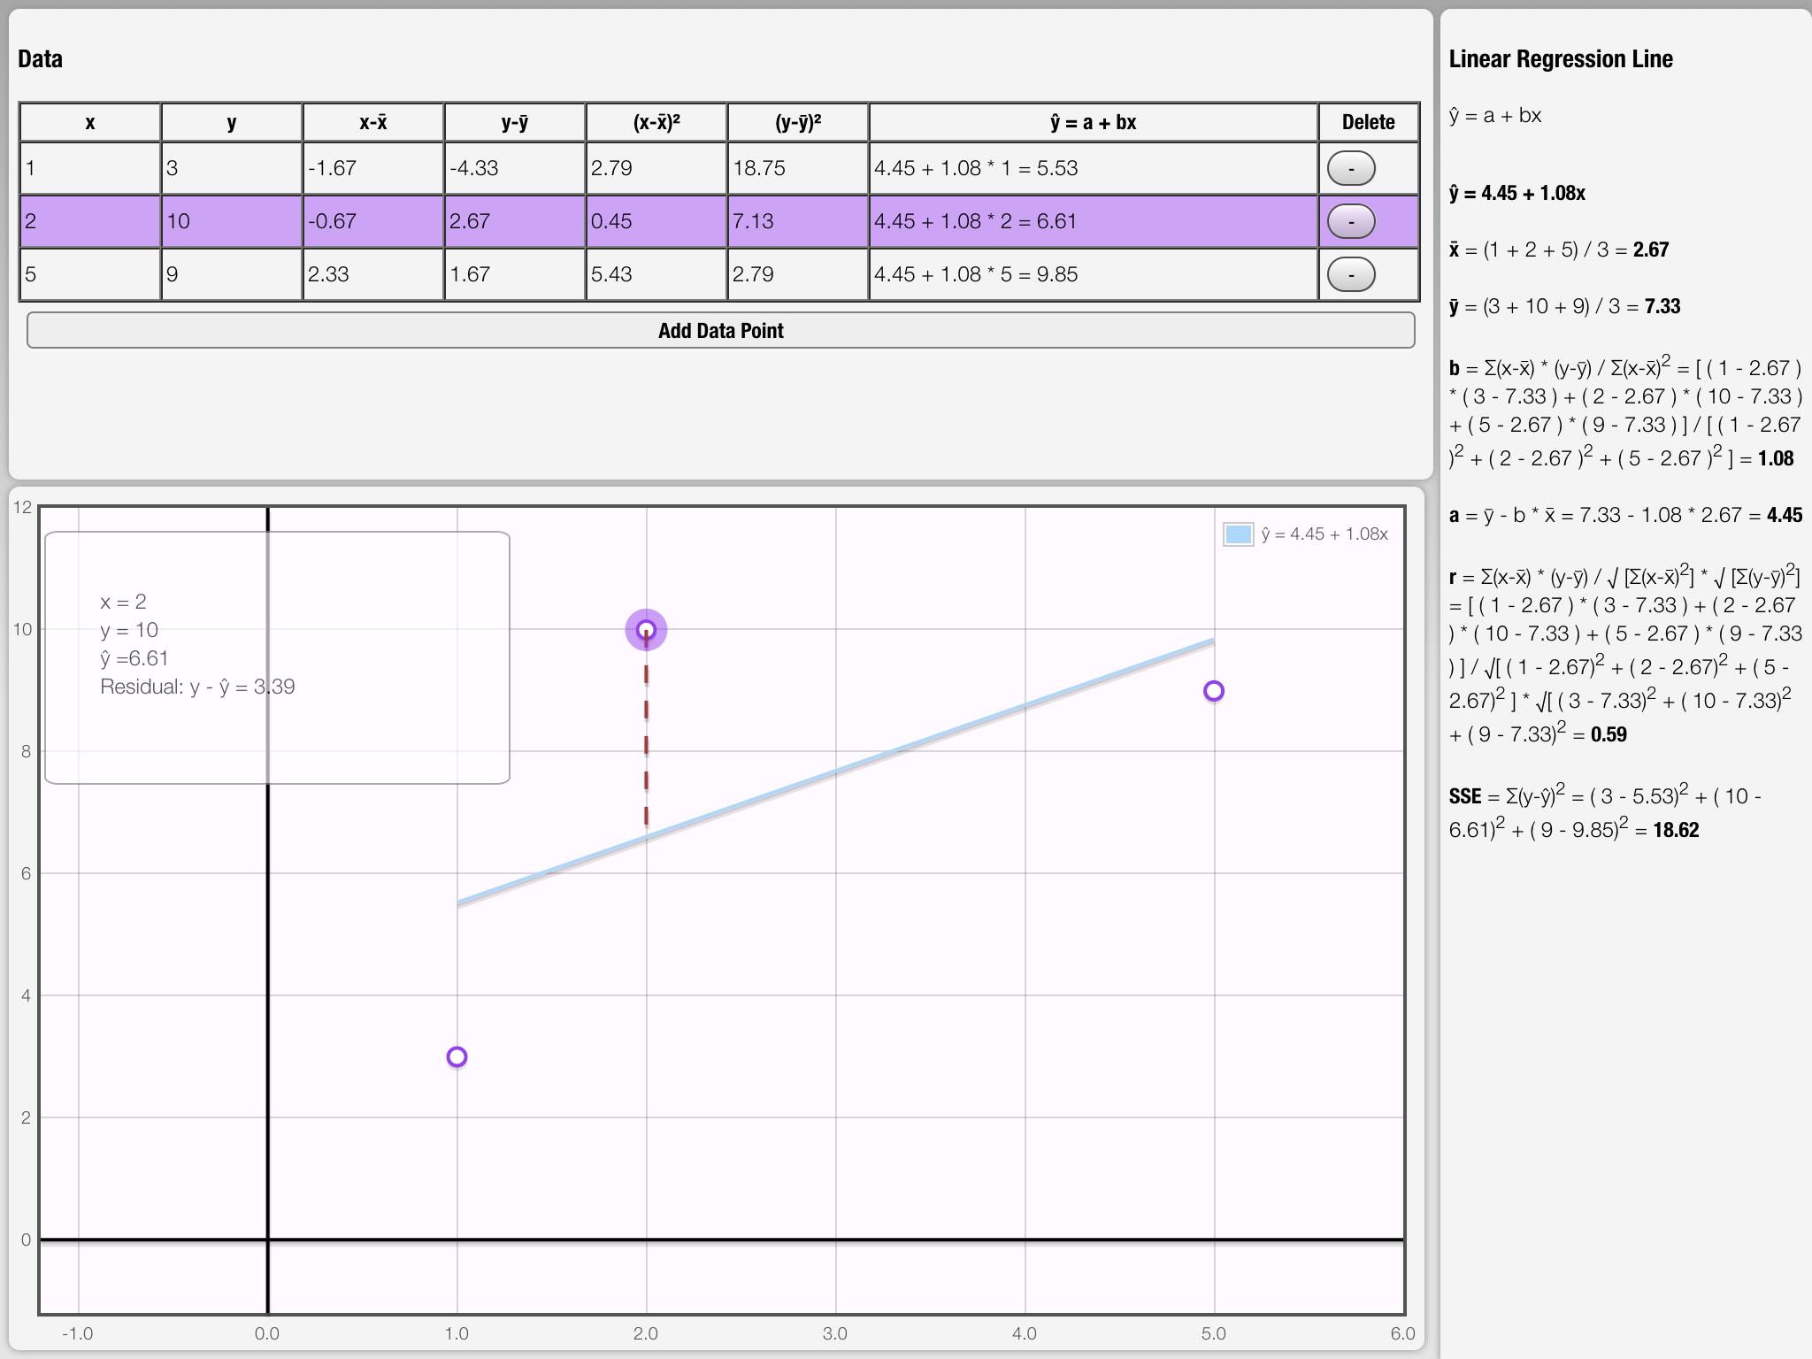Screen dimensions: 1812x1359
Task: Delete the data row with x = 5
Action: tap(1351, 274)
